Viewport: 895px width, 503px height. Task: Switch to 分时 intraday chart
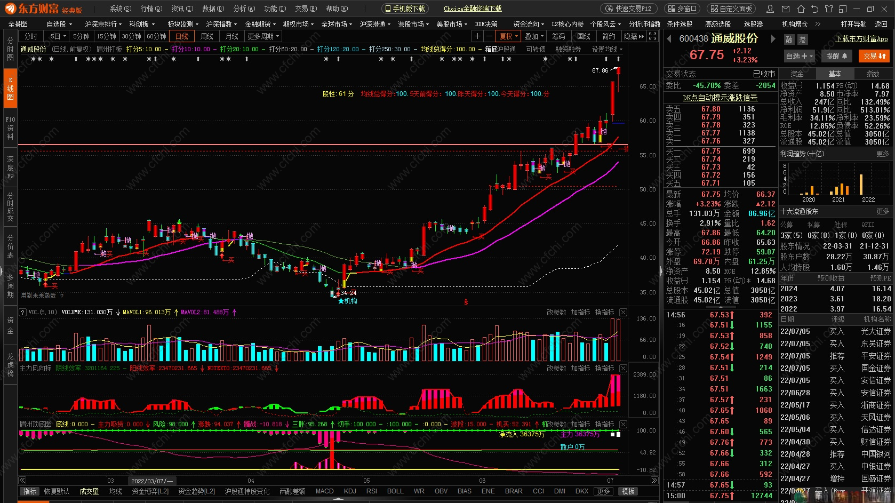[x=31, y=36]
